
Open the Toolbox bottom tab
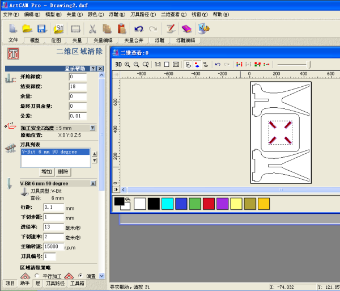tap(77, 283)
